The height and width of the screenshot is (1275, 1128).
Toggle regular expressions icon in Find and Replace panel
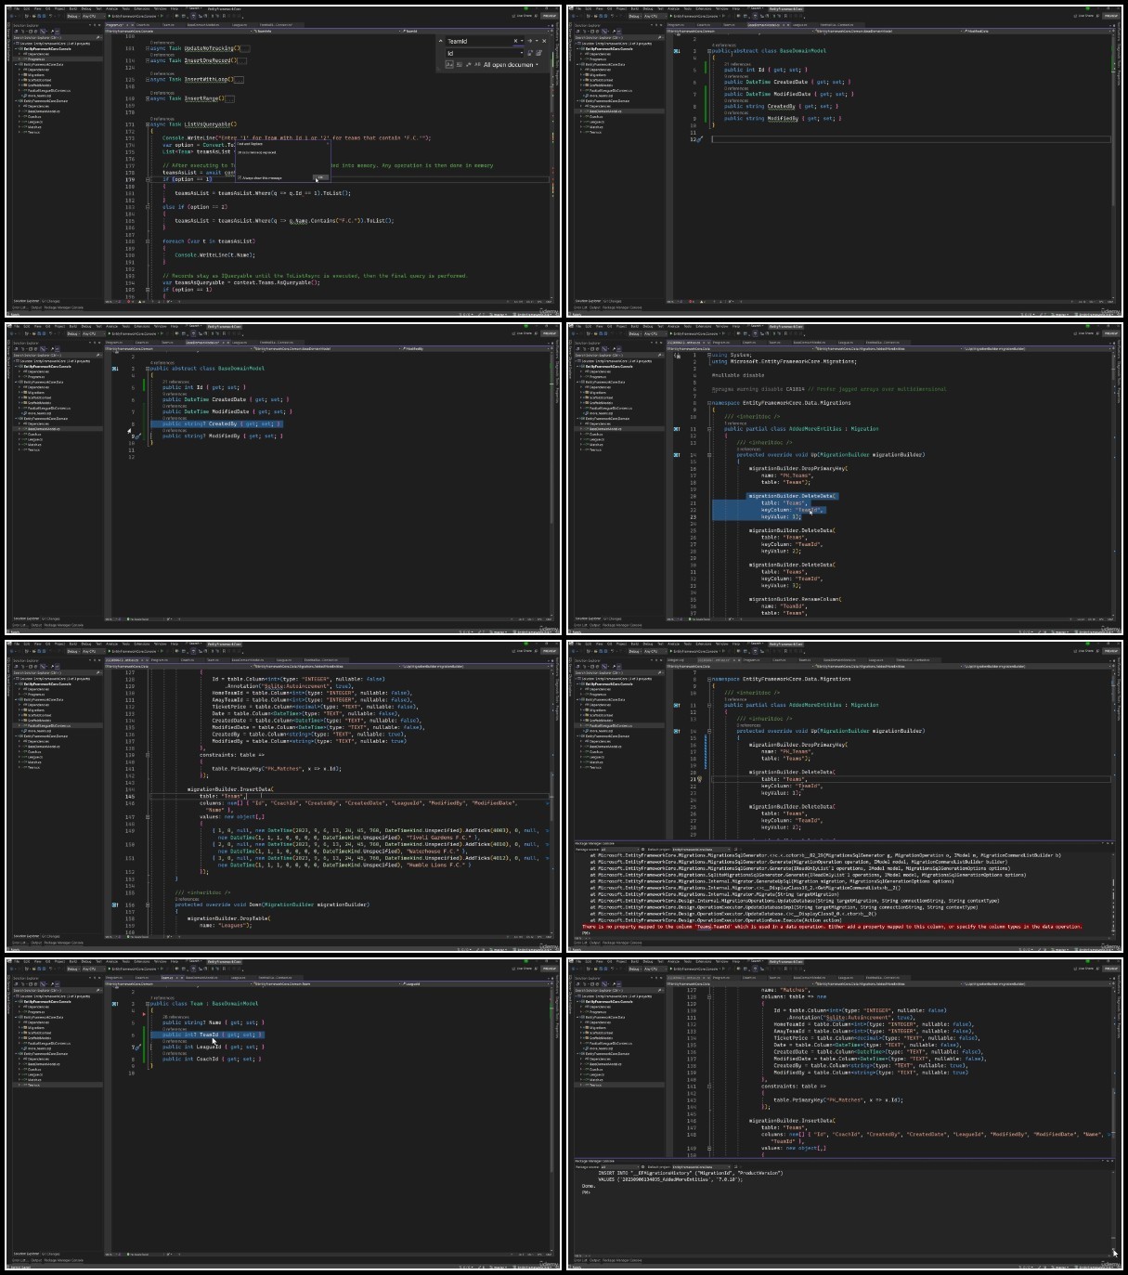468,65
